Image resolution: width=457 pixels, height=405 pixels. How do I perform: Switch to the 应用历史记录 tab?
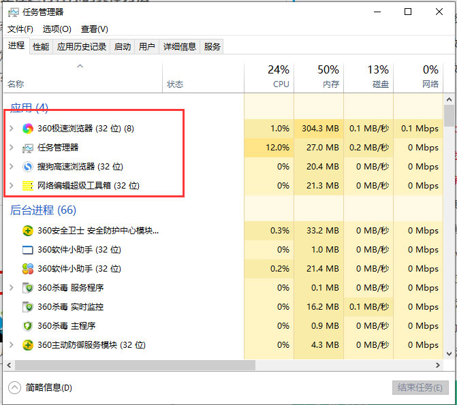(x=82, y=46)
